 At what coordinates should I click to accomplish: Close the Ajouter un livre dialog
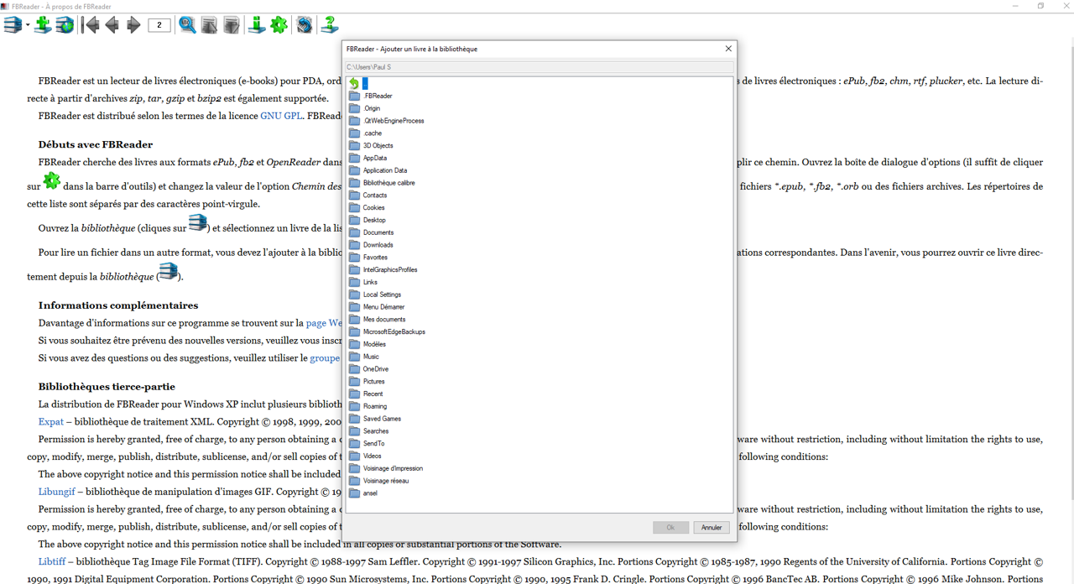click(x=727, y=49)
